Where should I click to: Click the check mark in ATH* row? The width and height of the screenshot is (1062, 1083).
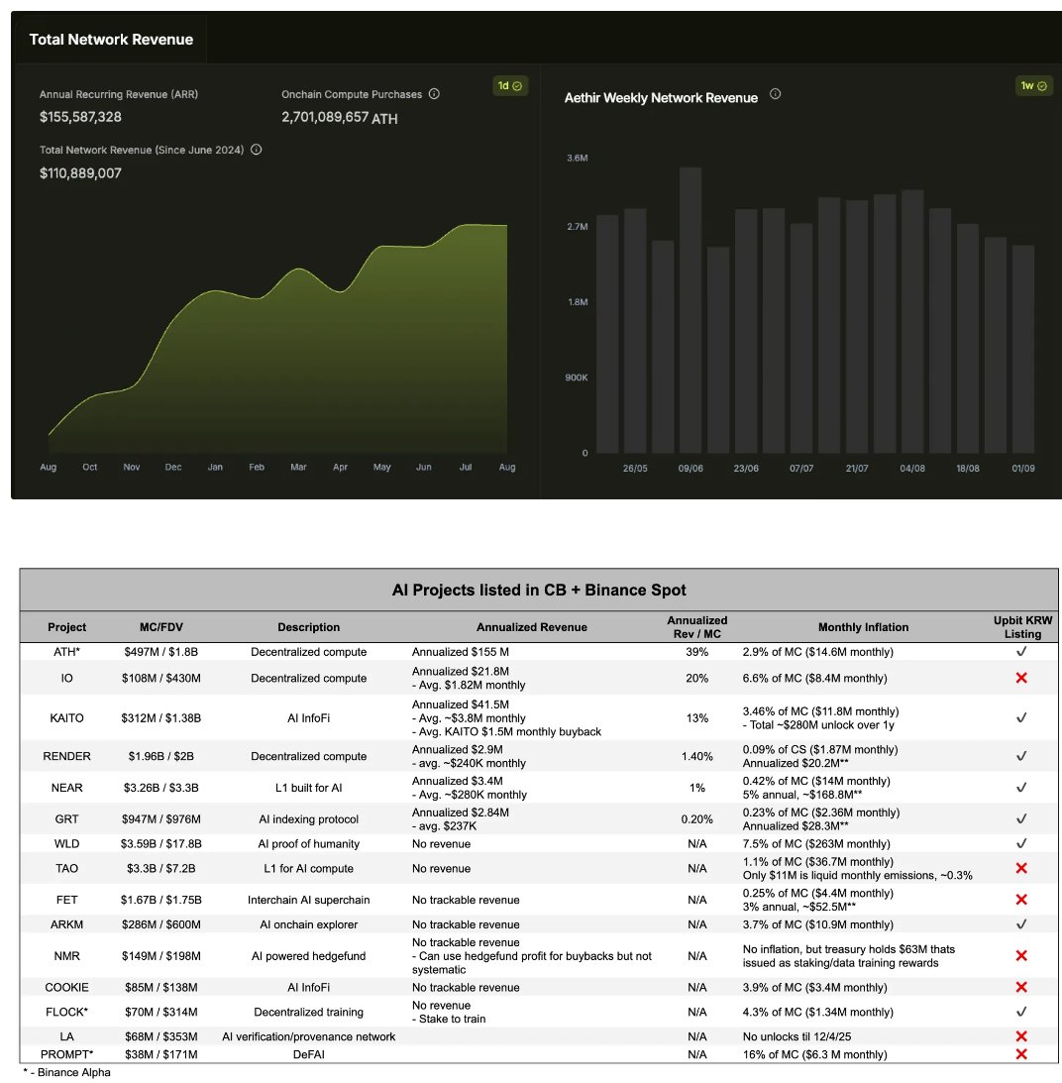[x=1022, y=651]
